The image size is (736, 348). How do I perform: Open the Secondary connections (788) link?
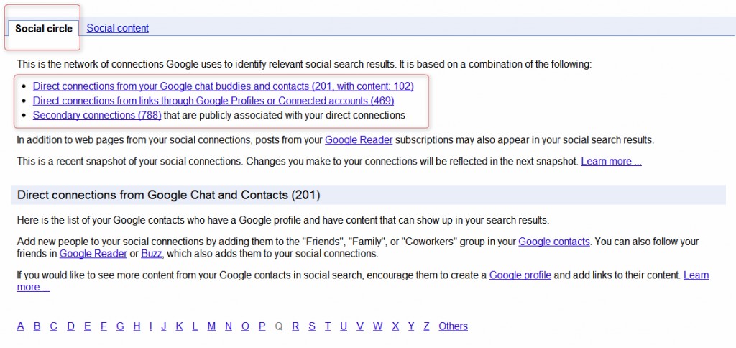(97, 115)
